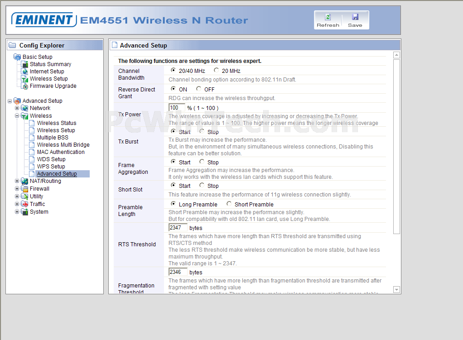Screen dimensions: 463x340
Task: Expand the Network tree node
Action: click(17, 108)
